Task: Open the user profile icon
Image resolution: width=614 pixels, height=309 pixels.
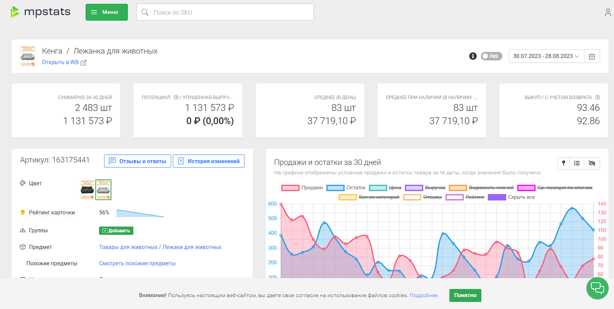Action: click(x=608, y=12)
